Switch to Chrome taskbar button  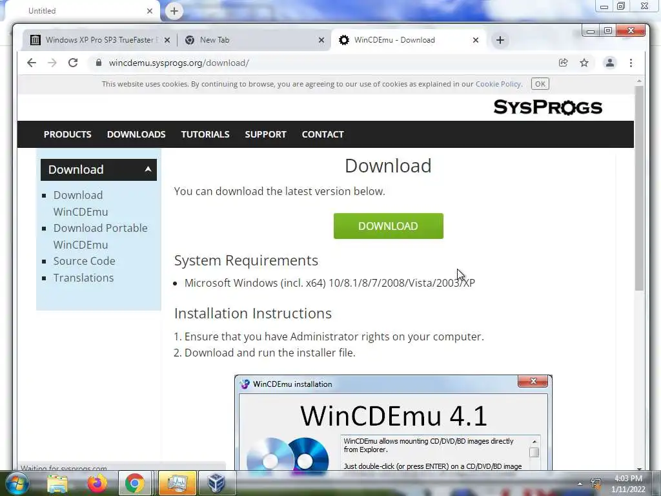[x=134, y=483]
